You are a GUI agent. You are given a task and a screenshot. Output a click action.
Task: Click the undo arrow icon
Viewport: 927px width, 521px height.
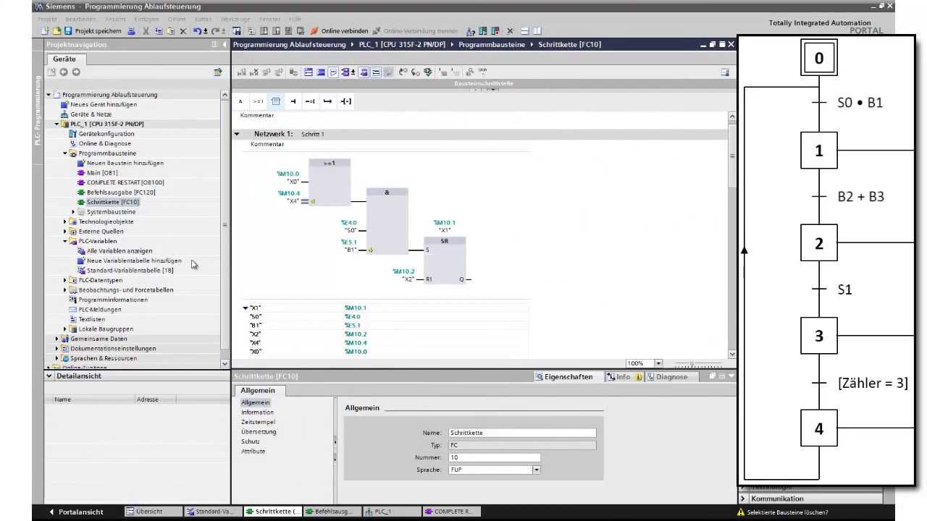click(198, 31)
